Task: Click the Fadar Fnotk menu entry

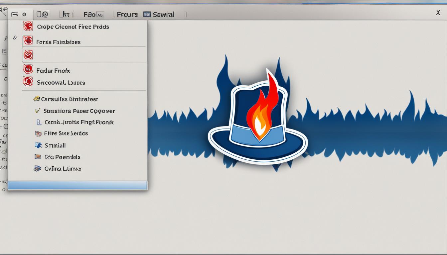Action: [x=53, y=70]
